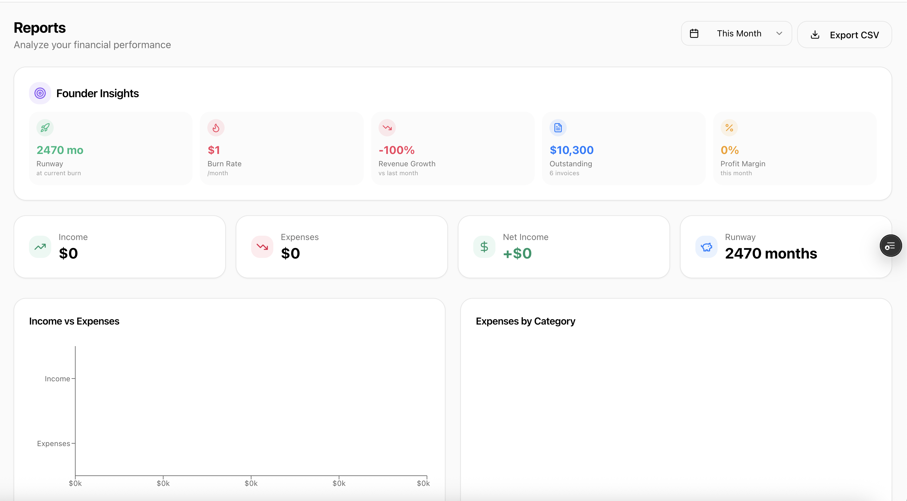The width and height of the screenshot is (907, 501).
Task: Click the chevron on This Month selector
Action: coord(779,33)
